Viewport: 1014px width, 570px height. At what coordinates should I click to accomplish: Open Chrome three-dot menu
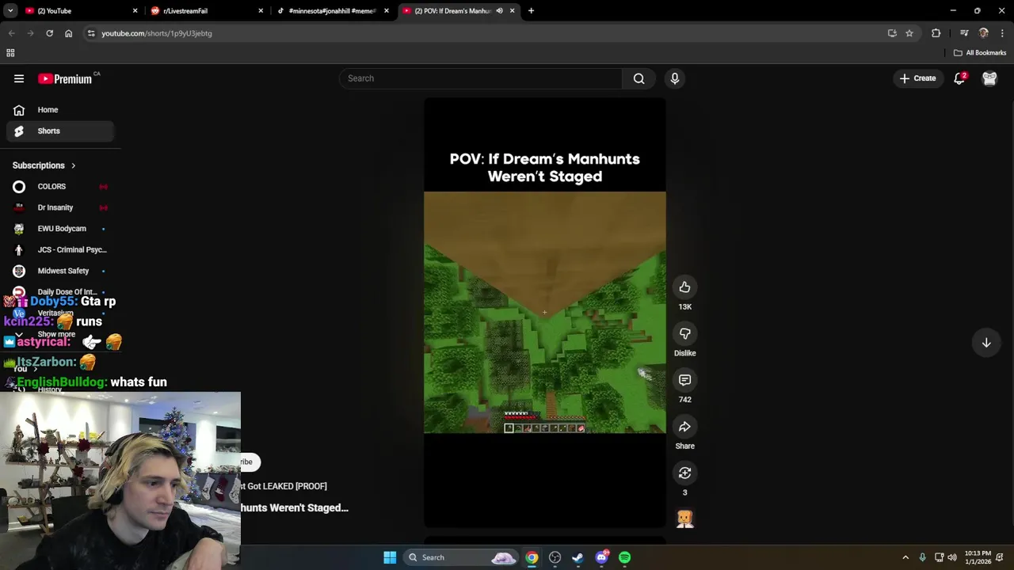pyautogui.click(x=1003, y=33)
